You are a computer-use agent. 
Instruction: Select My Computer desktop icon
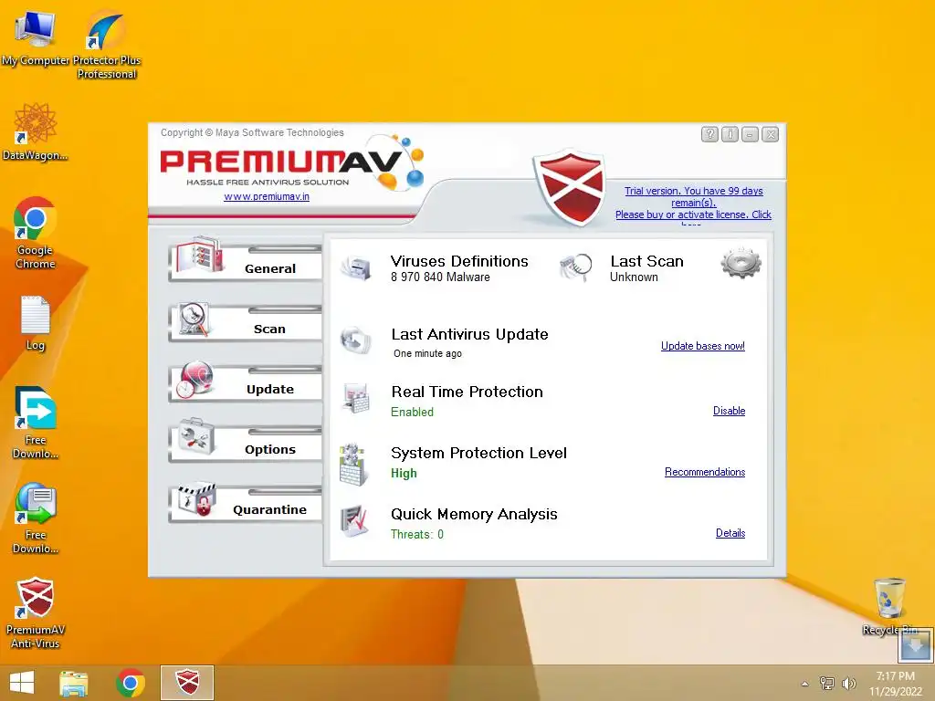[x=36, y=39]
